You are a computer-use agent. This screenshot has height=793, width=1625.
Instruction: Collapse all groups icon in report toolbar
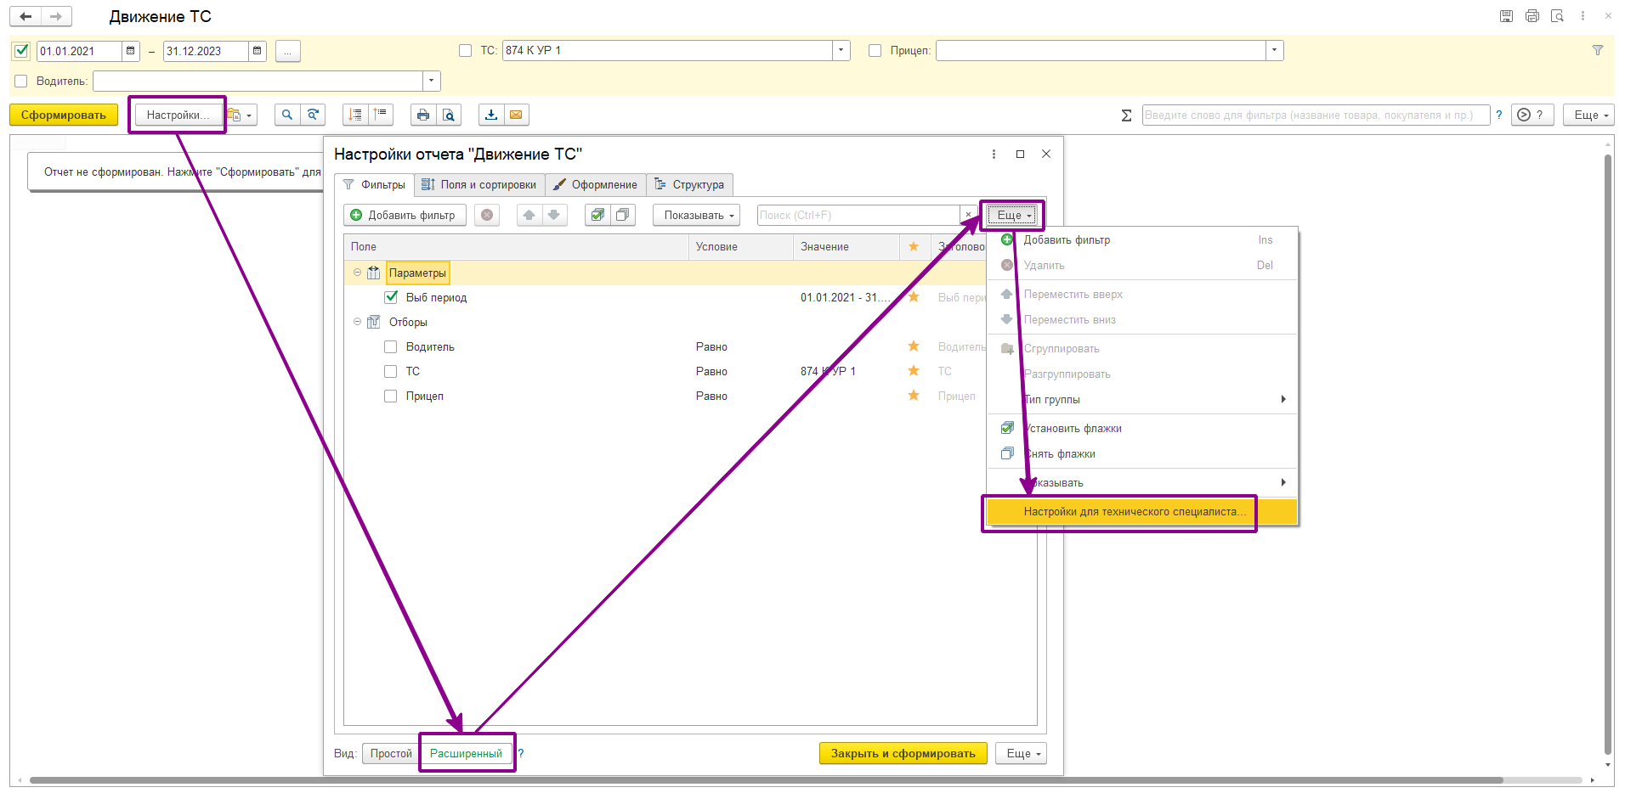[x=380, y=115]
